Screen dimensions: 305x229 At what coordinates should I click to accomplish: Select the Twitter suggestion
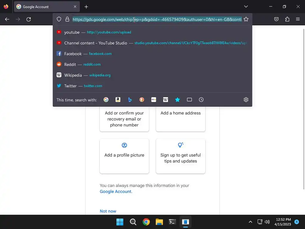tap(152, 86)
